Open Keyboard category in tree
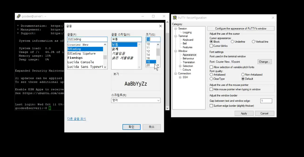 pos(188,40)
